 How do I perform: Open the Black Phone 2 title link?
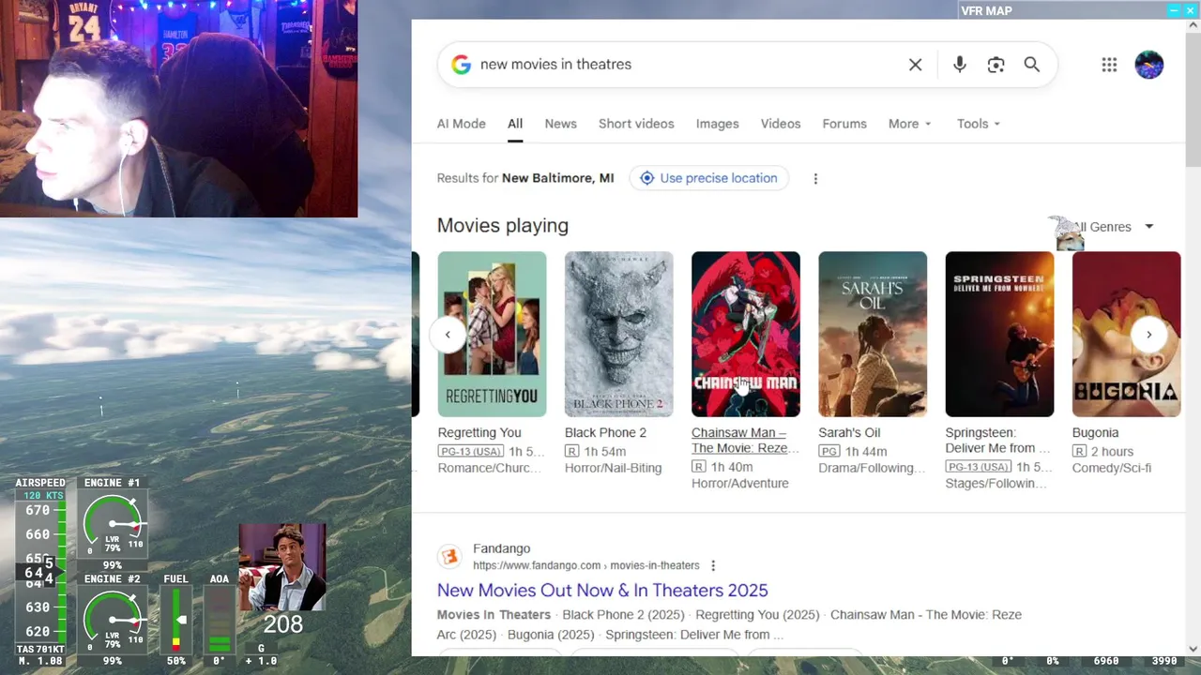[x=605, y=433]
